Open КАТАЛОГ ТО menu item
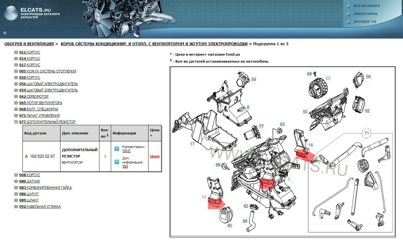Image resolution: width=403 pixels, height=240 pixels. pos(365,22)
